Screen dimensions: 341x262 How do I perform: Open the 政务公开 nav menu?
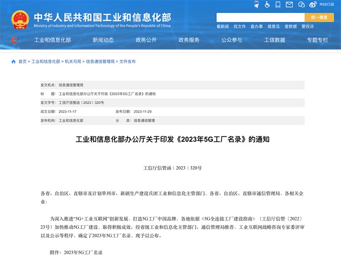(x=146, y=40)
